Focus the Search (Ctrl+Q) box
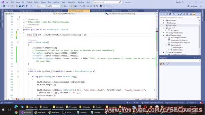 [107, 2]
